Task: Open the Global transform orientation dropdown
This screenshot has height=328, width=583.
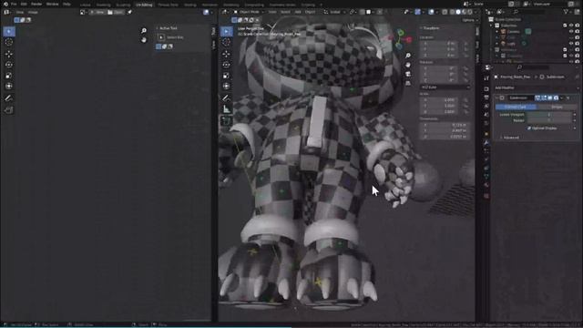Action: coord(333,12)
